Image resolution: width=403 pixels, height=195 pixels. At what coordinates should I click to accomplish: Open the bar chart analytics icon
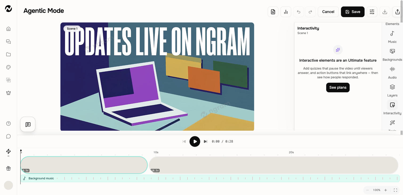[286, 12]
